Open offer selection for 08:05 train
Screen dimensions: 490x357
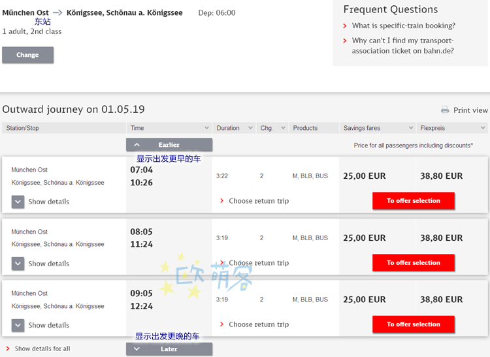[x=413, y=263]
